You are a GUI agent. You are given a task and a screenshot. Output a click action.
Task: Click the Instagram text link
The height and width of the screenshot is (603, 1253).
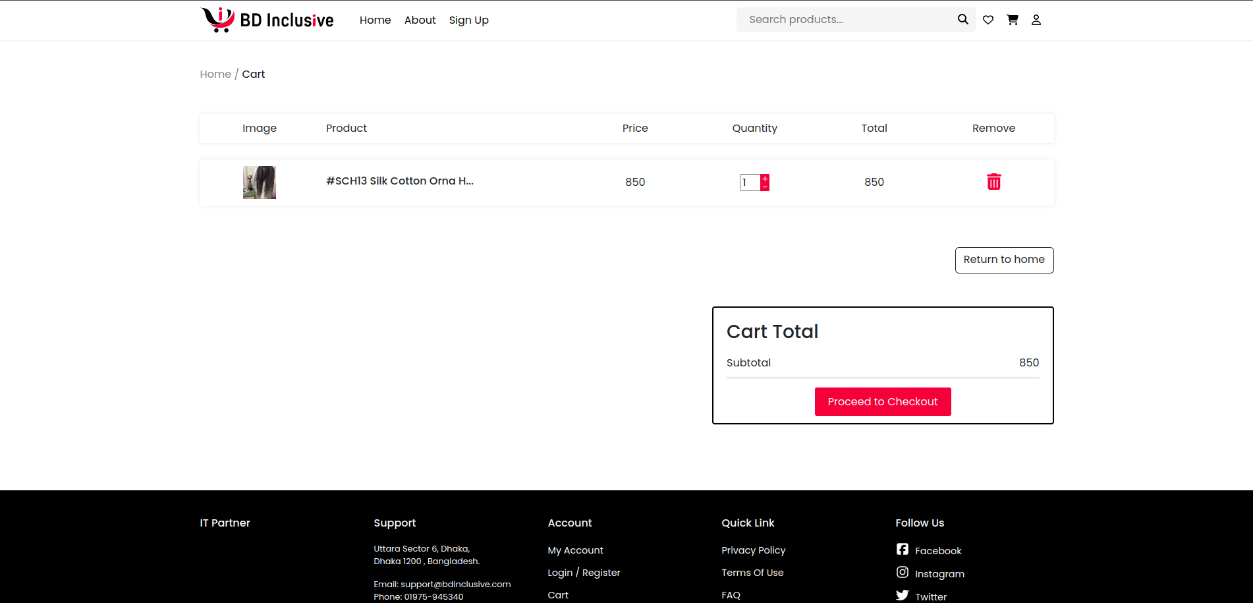[939, 574]
